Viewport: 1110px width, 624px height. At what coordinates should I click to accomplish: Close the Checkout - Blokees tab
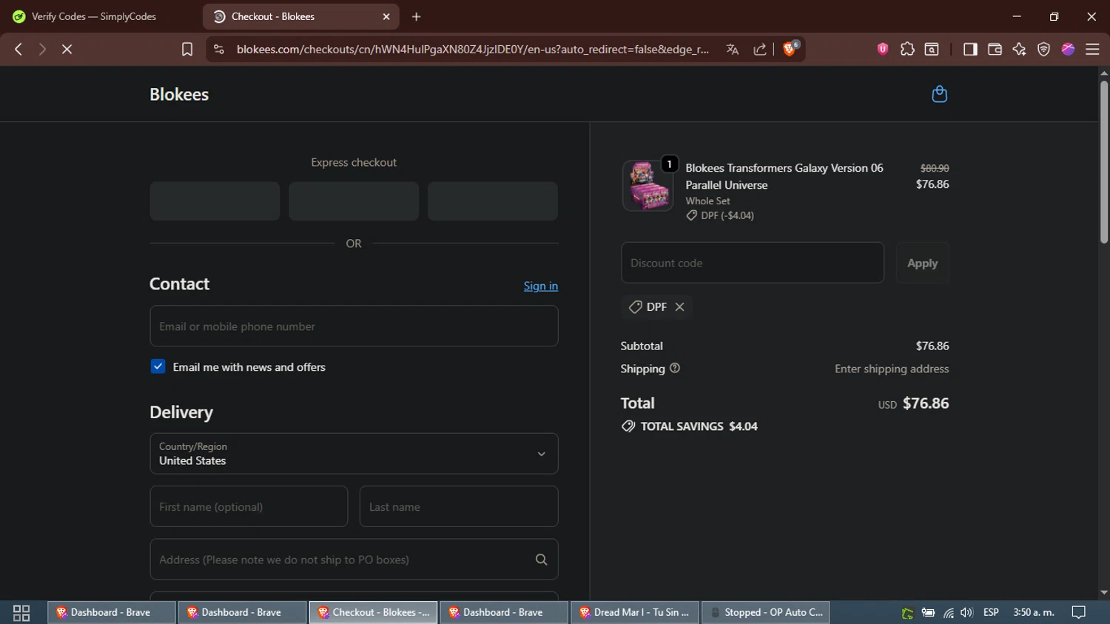point(386,16)
